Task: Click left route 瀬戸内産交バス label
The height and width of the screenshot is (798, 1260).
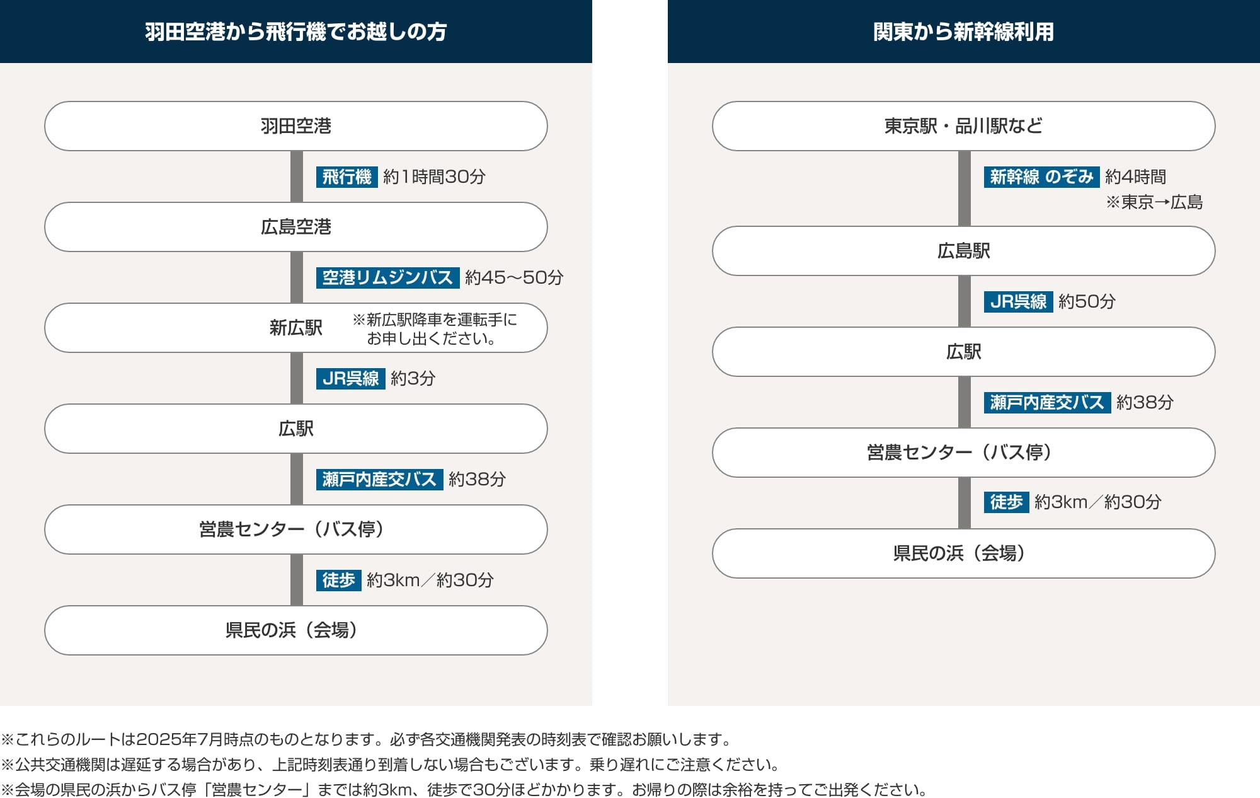Action: (x=379, y=479)
